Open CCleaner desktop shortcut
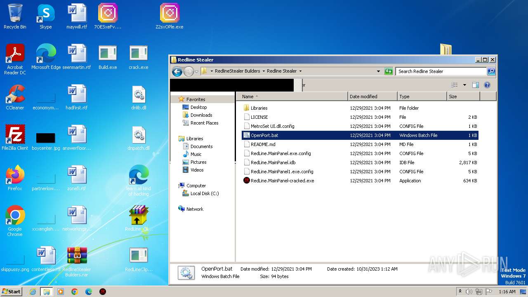The image size is (528, 297). pos(15,97)
